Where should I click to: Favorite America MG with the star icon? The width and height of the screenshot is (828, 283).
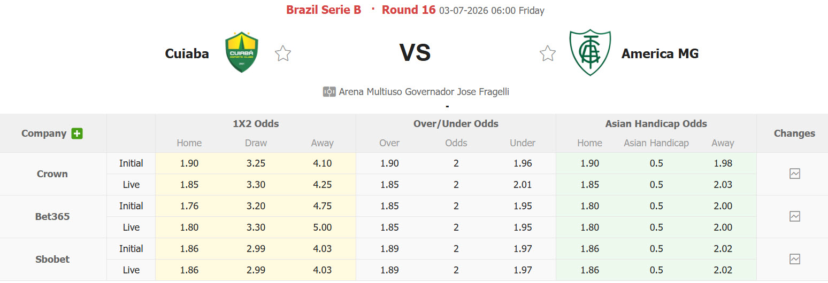[x=547, y=53]
